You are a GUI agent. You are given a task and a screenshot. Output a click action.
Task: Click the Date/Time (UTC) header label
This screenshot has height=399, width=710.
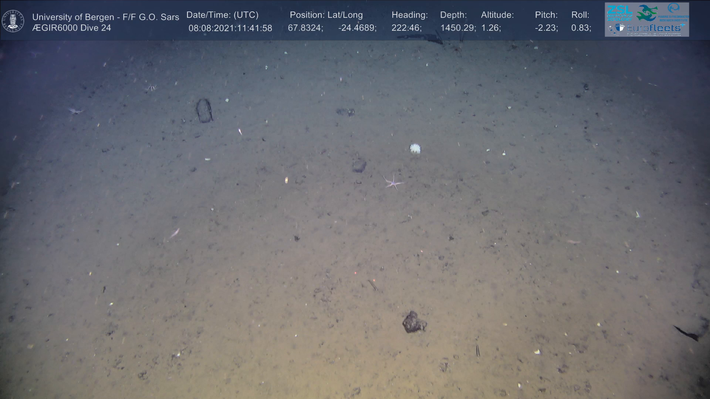coord(222,15)
